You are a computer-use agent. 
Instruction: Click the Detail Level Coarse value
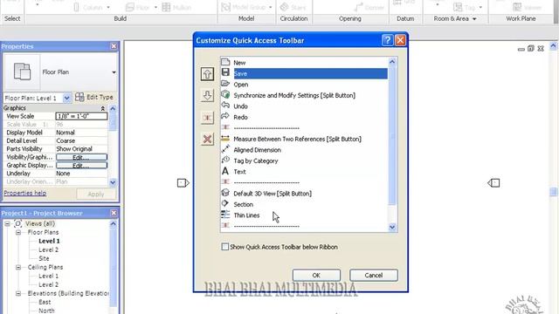(x=81, y=140)
